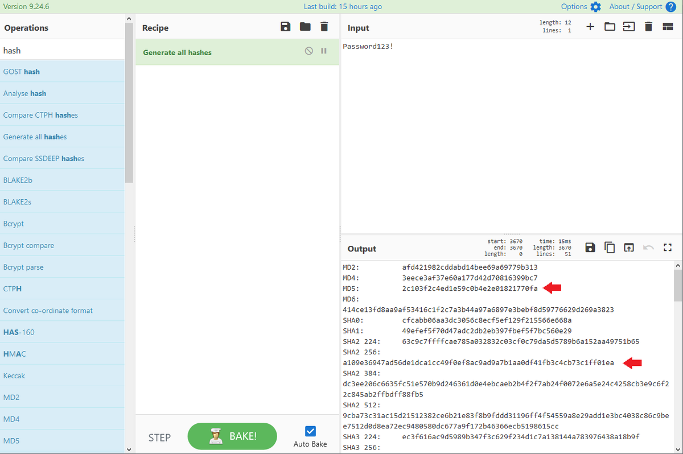Viewport: 683px width, 454px height.
Task: Clear input and output with trash icon
Action: 648,27
